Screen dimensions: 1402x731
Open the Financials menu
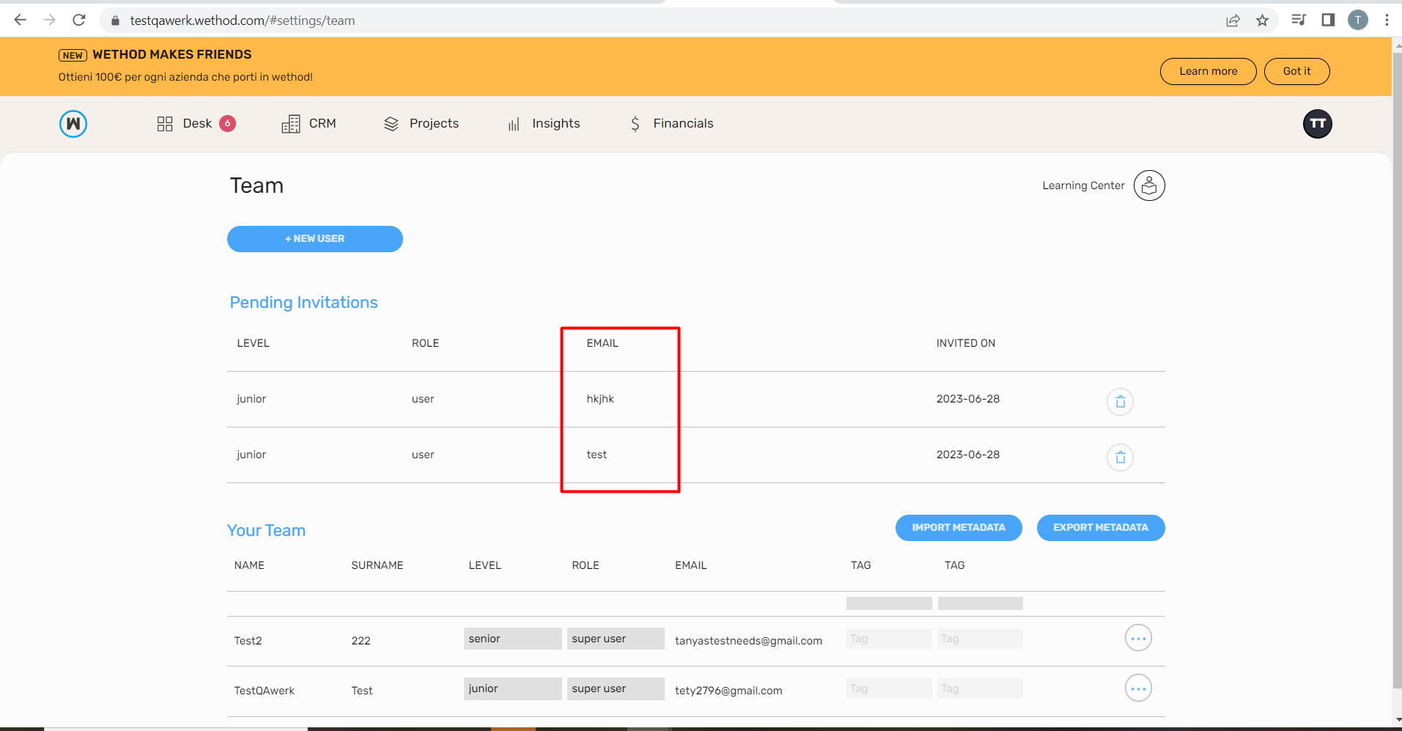tap(671, 124)
